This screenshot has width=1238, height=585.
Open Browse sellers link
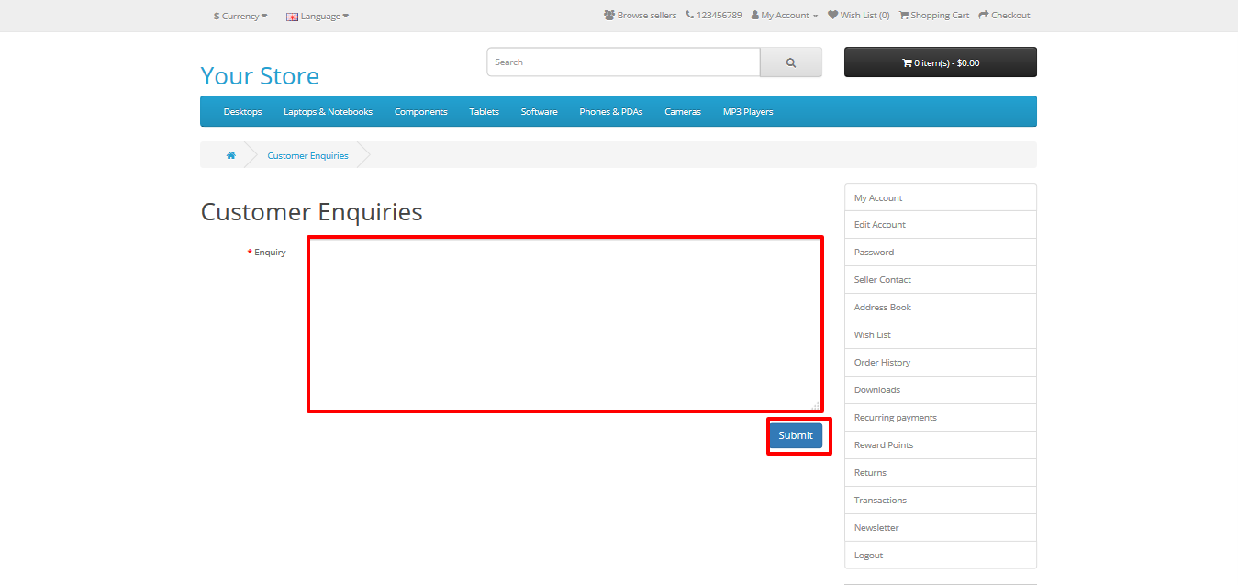[x=641, y=16]
